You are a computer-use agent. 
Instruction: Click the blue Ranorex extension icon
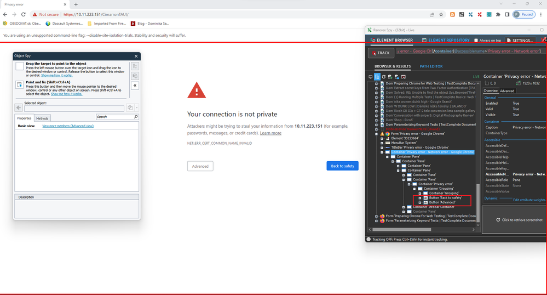(470, 14)
